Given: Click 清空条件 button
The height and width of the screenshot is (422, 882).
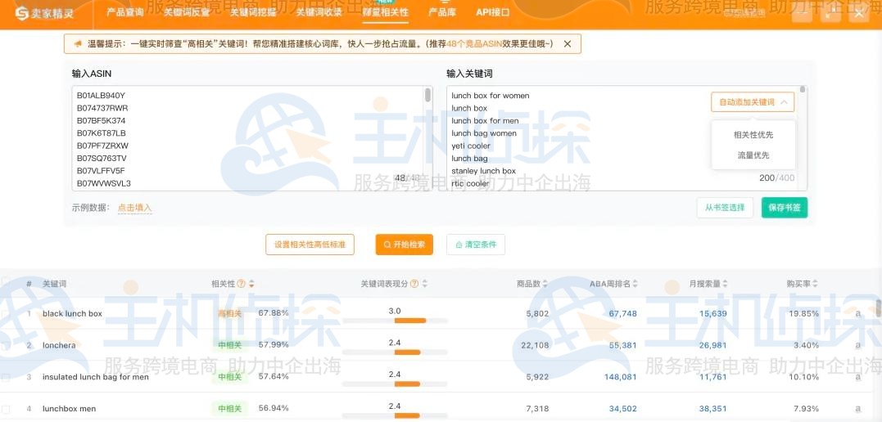Looking at the screenshot, I should (476, 245).
